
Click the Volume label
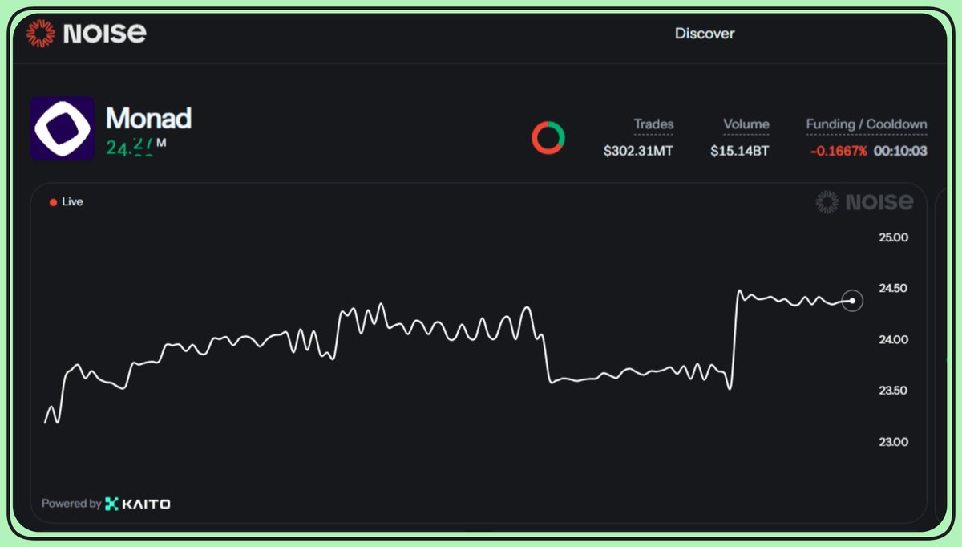(x=746, y=124)
